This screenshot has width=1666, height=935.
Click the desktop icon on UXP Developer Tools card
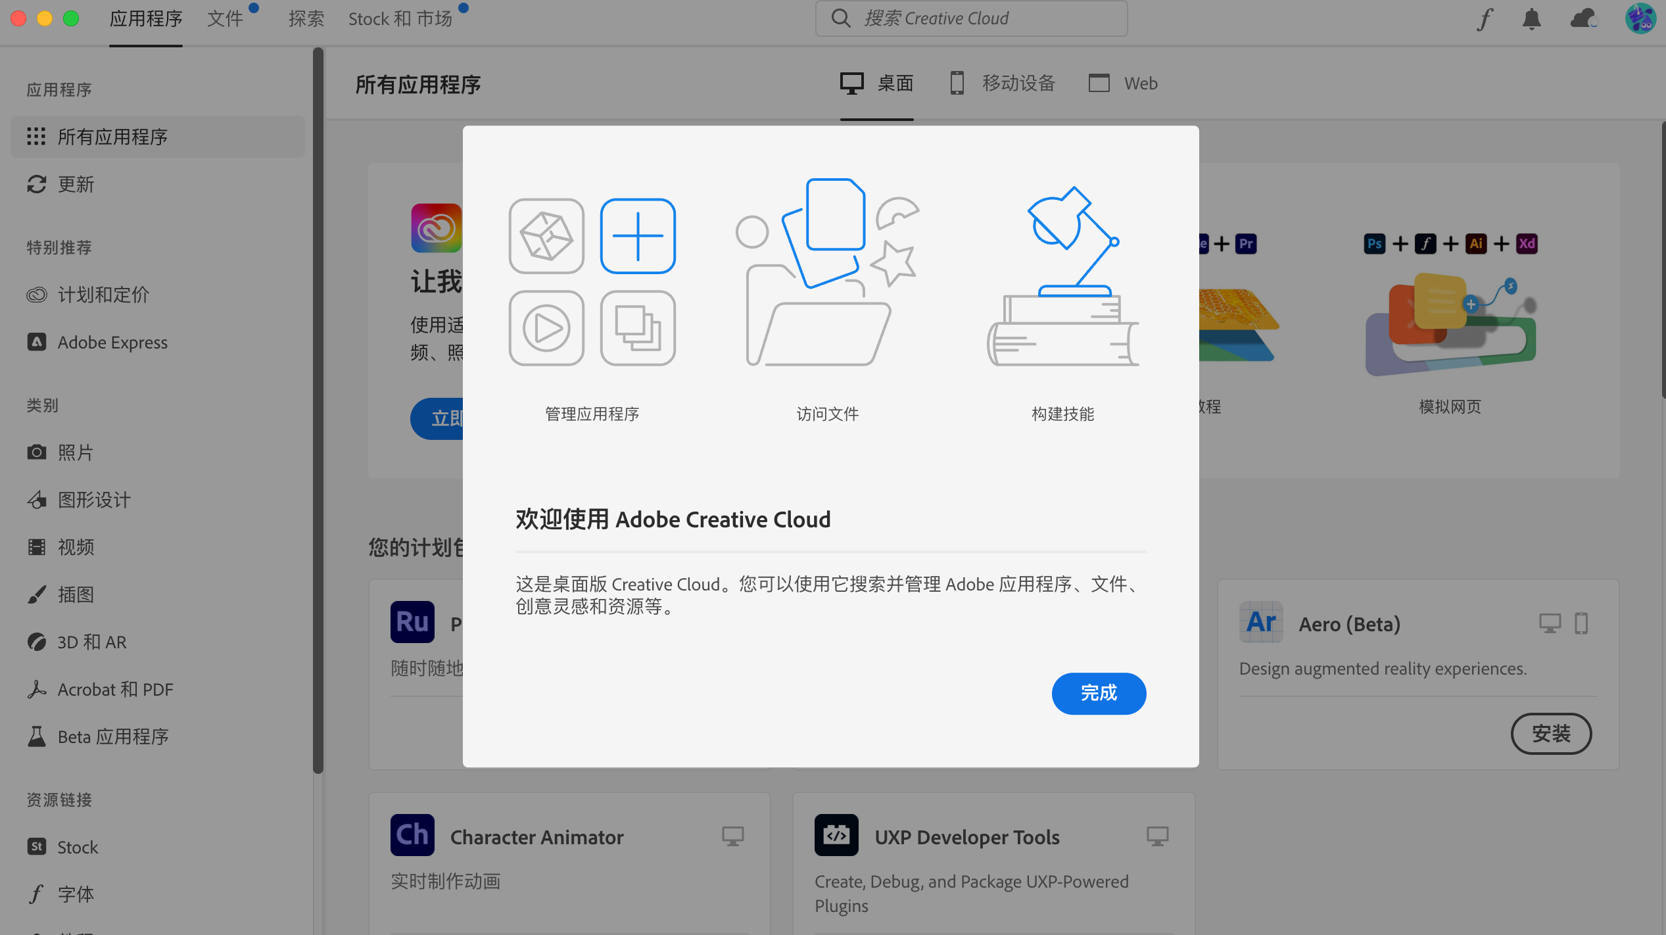1158,836
